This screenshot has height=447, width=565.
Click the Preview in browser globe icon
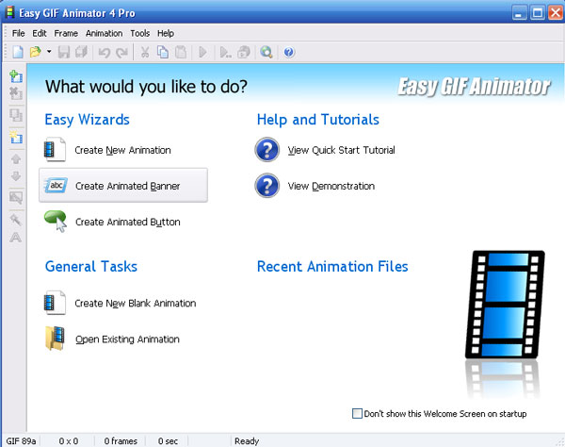coord(266,52)
